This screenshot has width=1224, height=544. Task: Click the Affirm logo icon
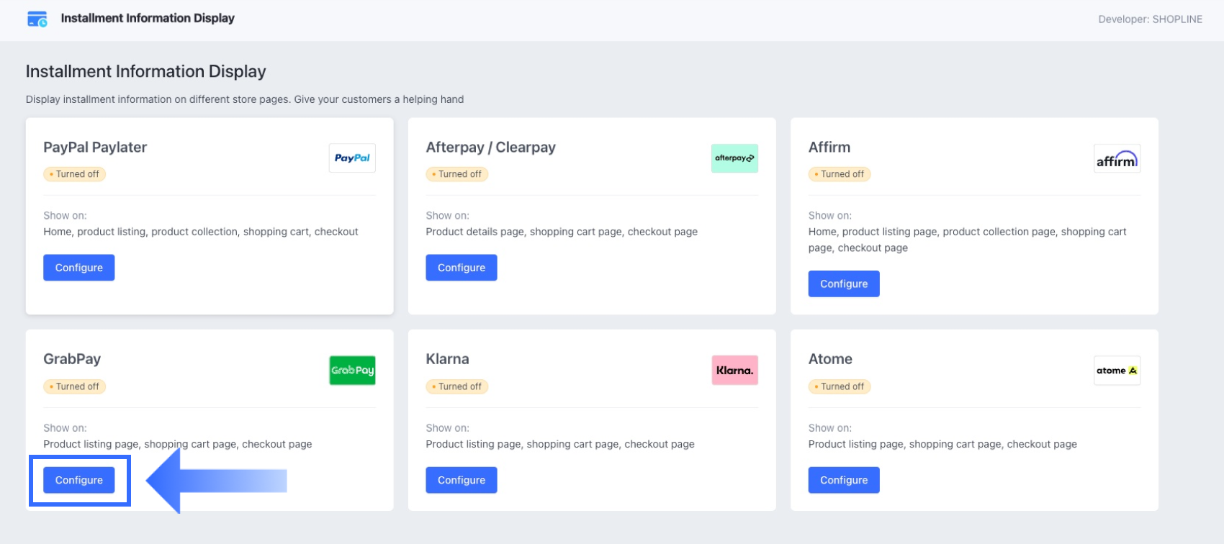click(x=1117, y=159)
